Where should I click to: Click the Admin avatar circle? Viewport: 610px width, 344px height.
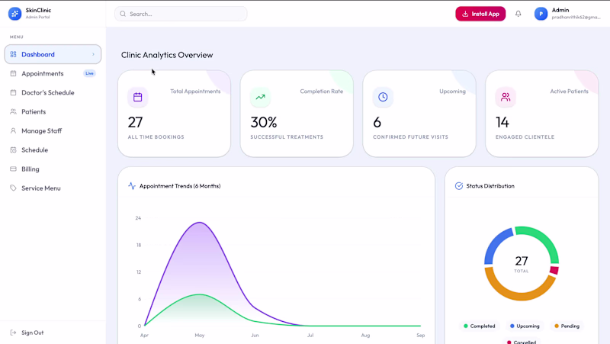pos(541,14)
